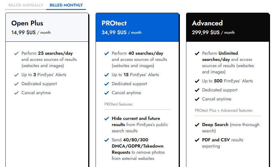274x167 pixels.
Task: Click the gray checkmark beside 25 searches/day
Action: point(16,53)
